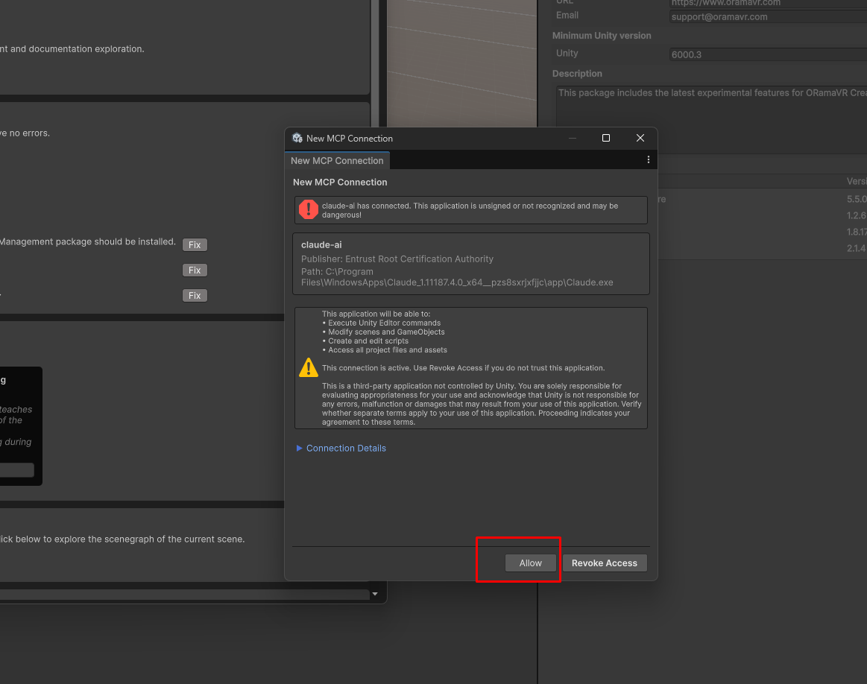Click the 'New MCP Connection' bold heading
The image size is (867, 684).
pyautogui.click(x=340, y=183)
